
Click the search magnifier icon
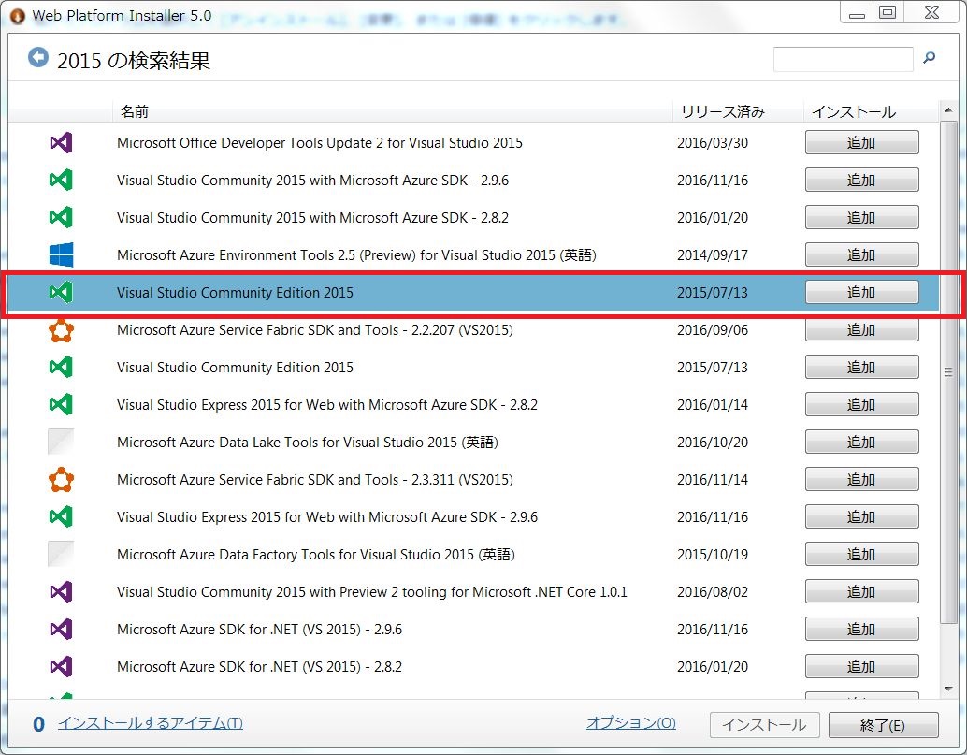tap(929, 58)
